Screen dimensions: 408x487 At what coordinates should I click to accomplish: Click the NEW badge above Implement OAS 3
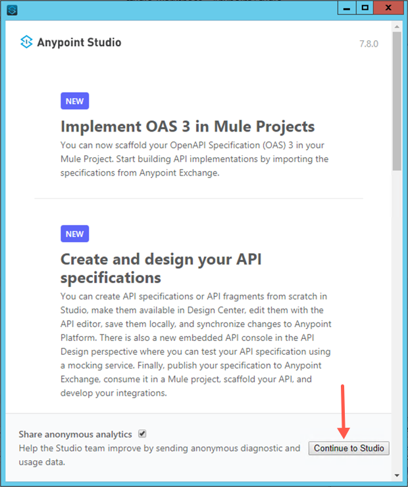[x=74, y=101]
